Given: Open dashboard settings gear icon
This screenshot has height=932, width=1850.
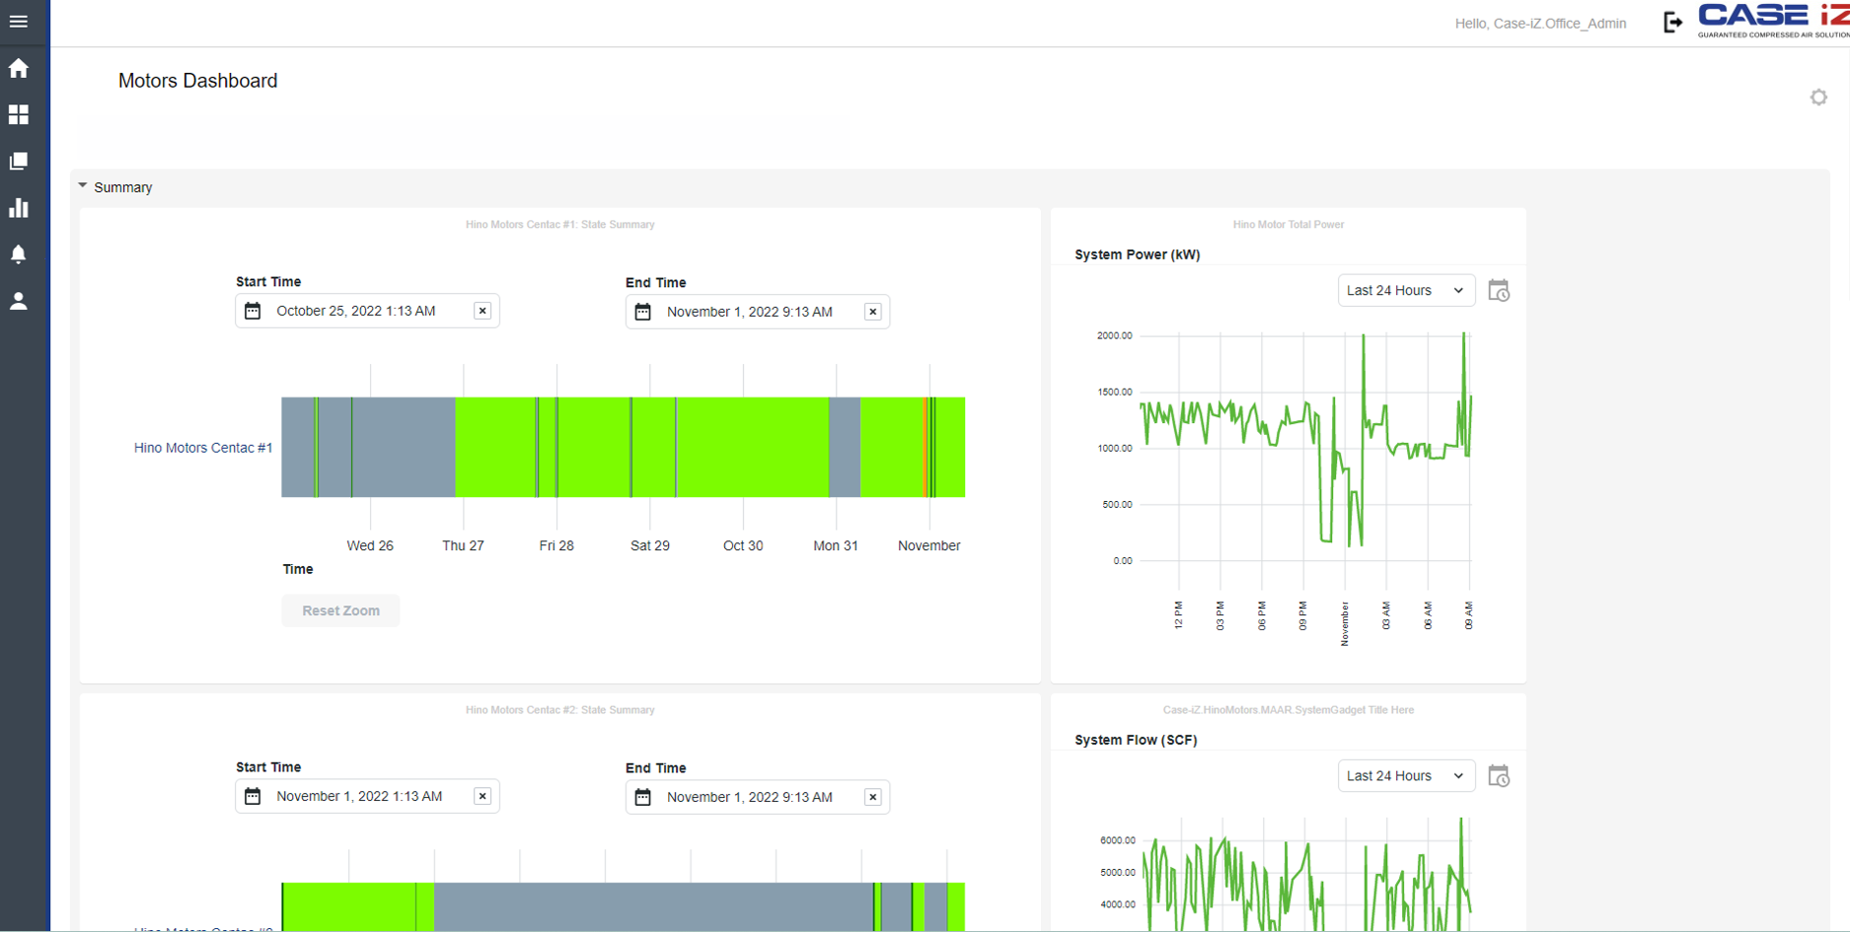Looking at the screenshot, I should [1818, 97].
